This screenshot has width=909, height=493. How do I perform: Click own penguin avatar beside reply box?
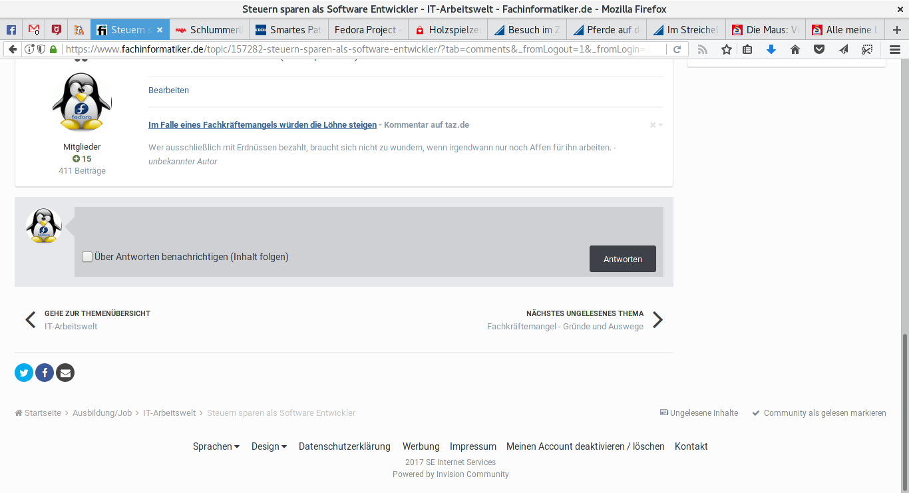[44, 226]
